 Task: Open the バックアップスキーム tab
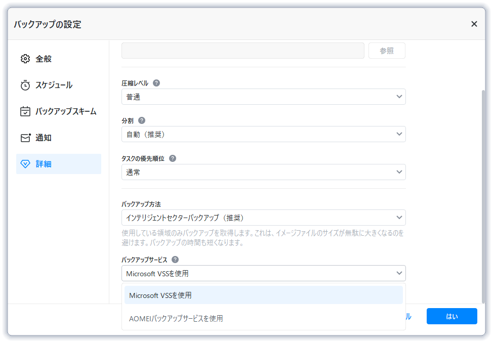[66, 111]
